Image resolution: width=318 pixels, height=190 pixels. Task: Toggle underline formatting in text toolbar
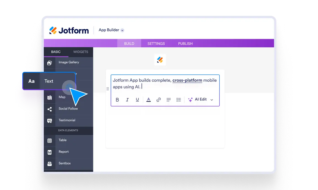(x=137, y=100)
